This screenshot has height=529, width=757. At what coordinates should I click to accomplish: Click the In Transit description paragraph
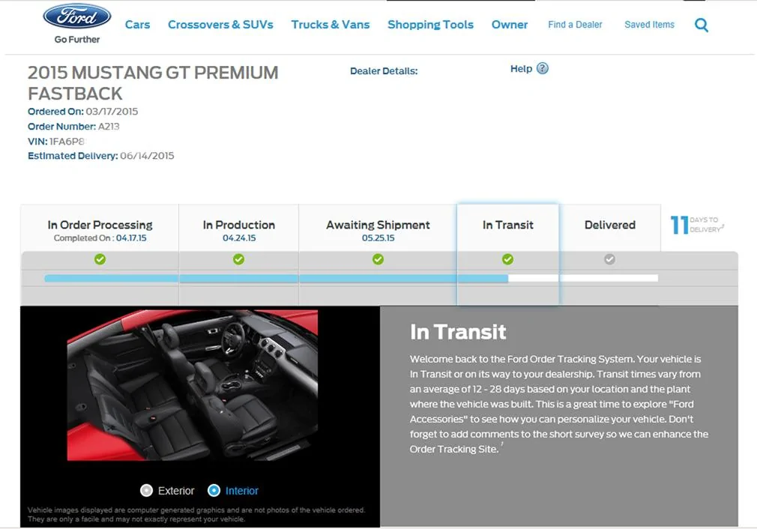click(x=559, y=404)
